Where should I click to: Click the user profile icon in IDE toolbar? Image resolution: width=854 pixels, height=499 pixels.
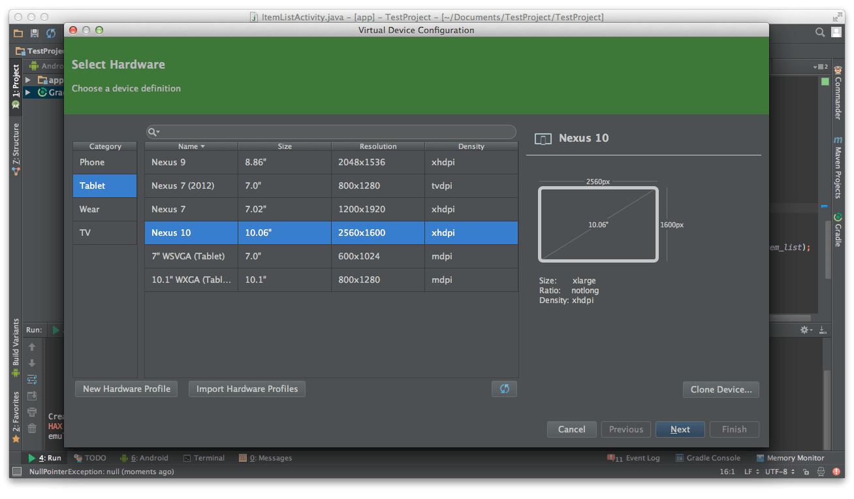tap(836, 32)
